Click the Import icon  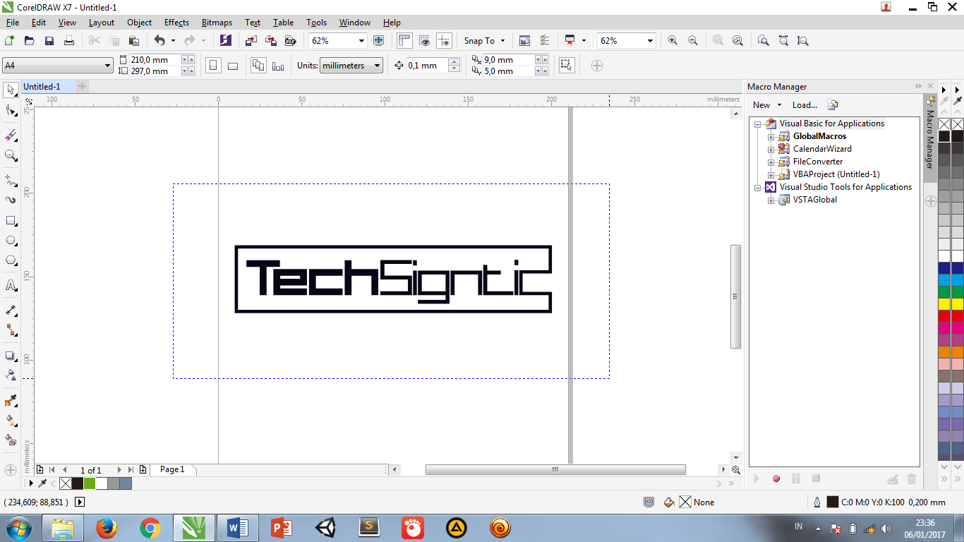point(252,41)
